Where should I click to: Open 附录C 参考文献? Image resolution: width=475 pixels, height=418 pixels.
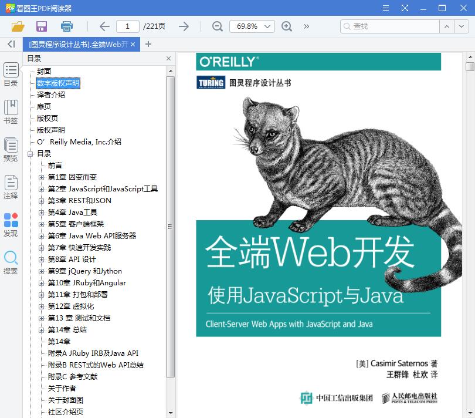[x=73, y=377]
